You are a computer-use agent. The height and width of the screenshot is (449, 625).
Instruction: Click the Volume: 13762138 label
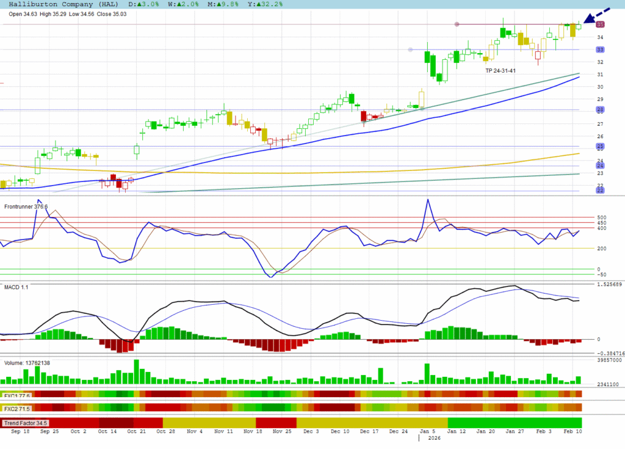click(27, 363)
